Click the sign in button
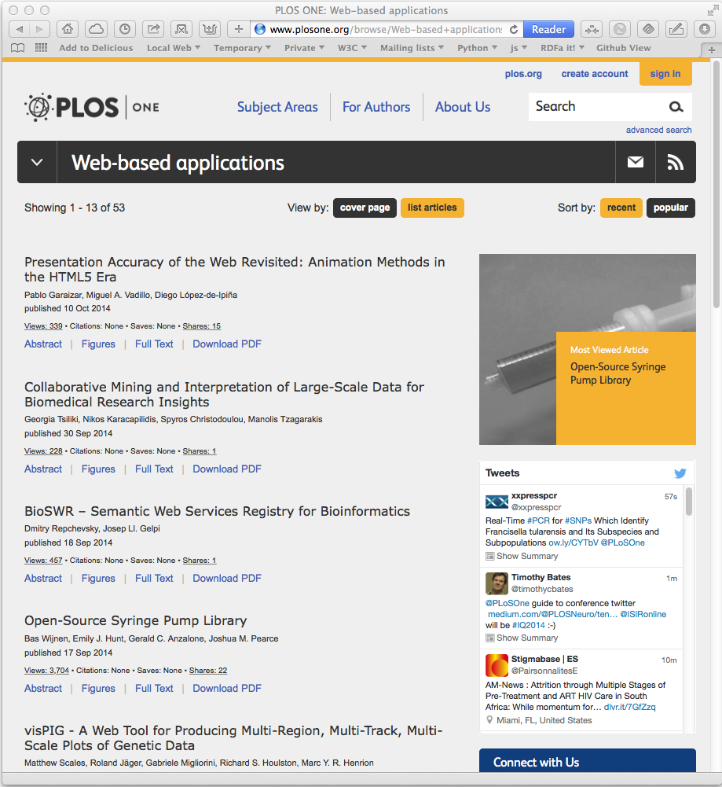722x787 pixels. pos(665,74)
